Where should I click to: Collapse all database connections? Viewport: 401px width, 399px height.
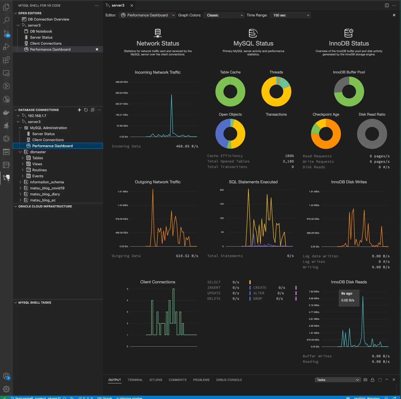click(x=93, y=110)
